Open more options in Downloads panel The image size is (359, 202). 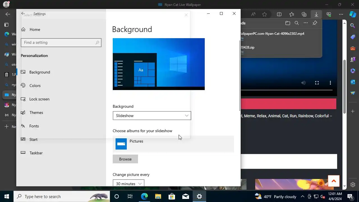point(306,23)
